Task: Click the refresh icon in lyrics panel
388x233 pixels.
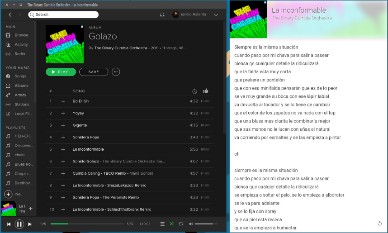Action: pos(380,223)
